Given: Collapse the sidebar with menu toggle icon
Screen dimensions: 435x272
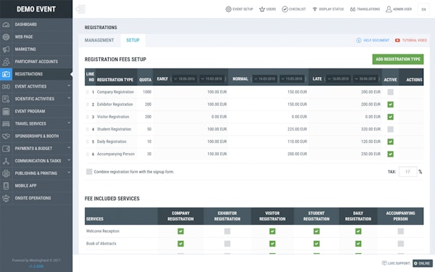Looking at the screenshot, I should pos(80,9).
